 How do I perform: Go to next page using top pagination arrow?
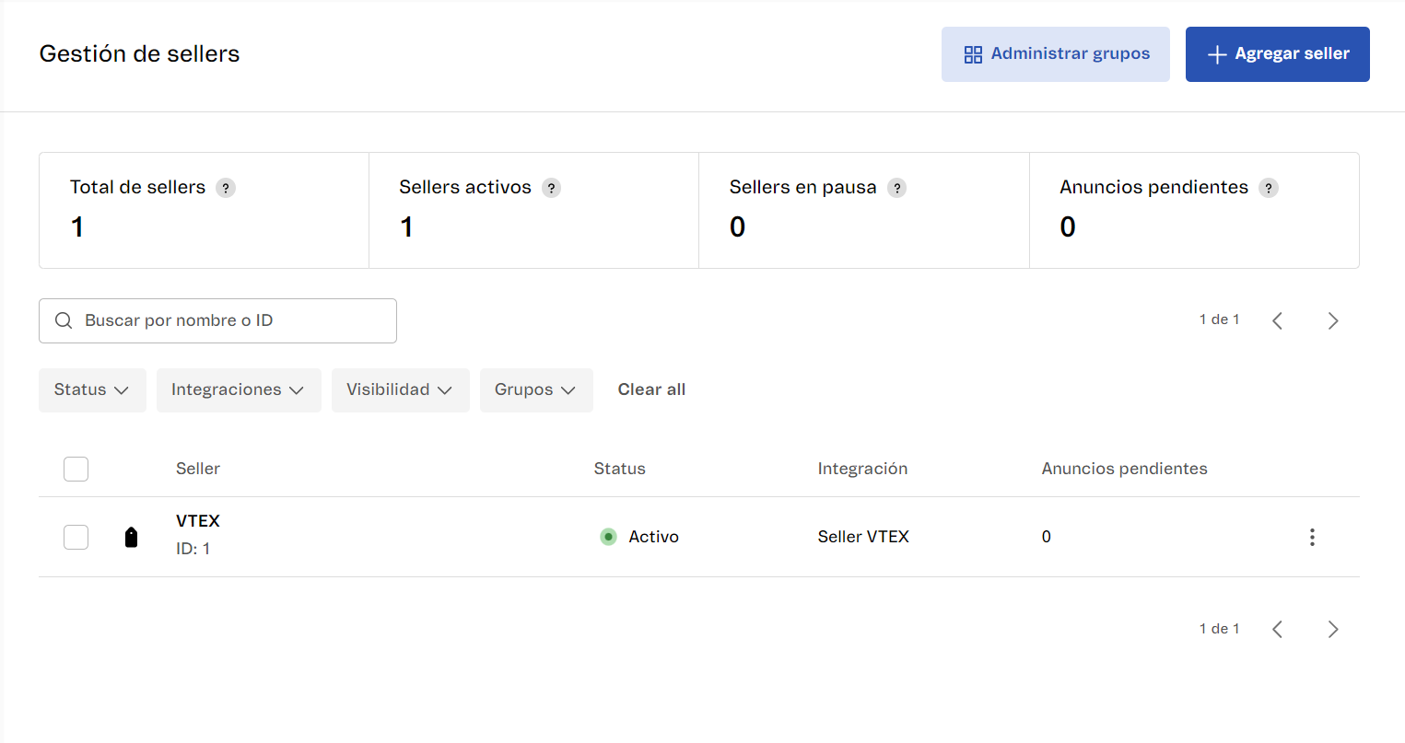coord(1332,320)
